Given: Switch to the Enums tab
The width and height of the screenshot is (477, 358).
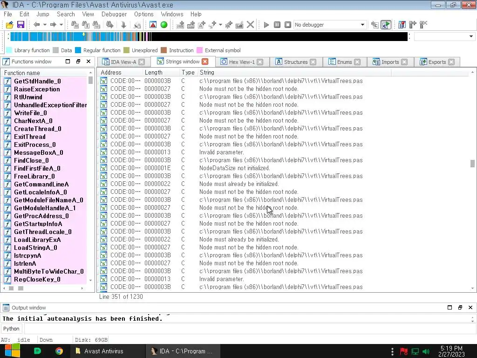Looking at the screenshot, I should click(x=344, y=62).
